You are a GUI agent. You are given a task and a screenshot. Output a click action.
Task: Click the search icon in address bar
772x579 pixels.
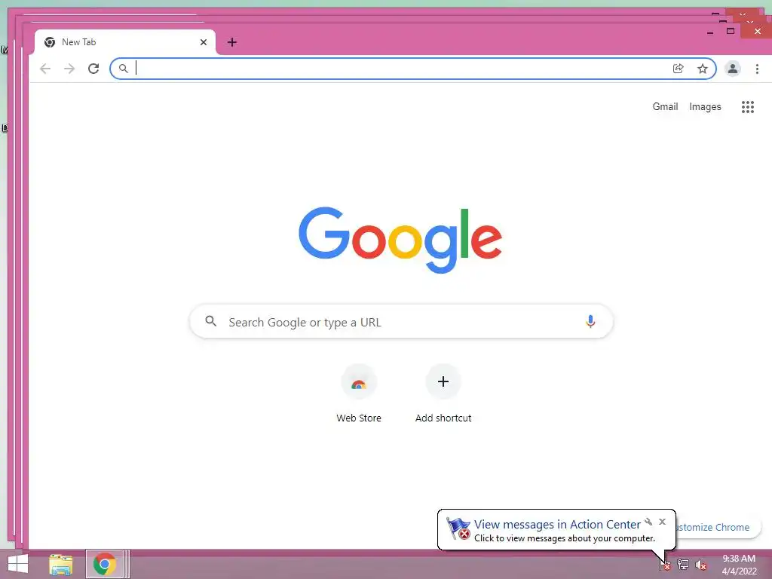click(x=124, y=69)
